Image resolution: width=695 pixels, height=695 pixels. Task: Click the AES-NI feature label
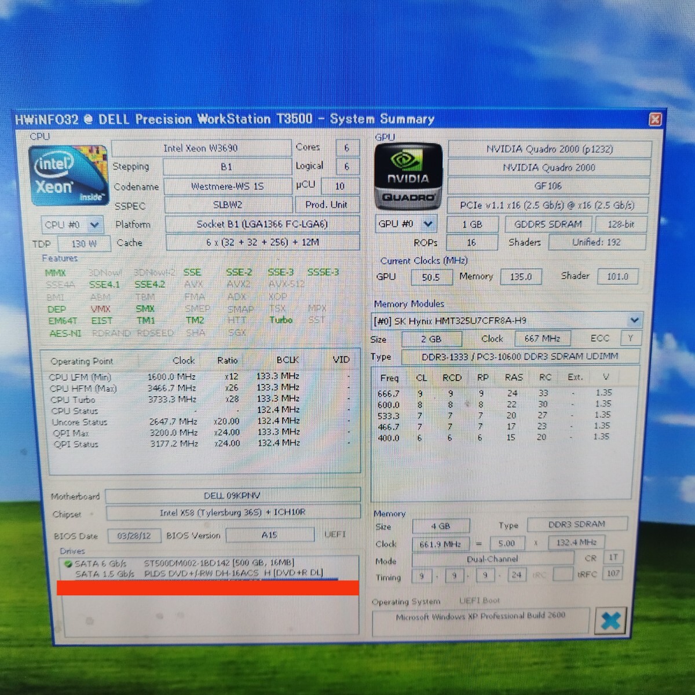[65, 334]
